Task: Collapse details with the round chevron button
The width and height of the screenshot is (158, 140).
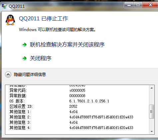Action: (8, 75)
